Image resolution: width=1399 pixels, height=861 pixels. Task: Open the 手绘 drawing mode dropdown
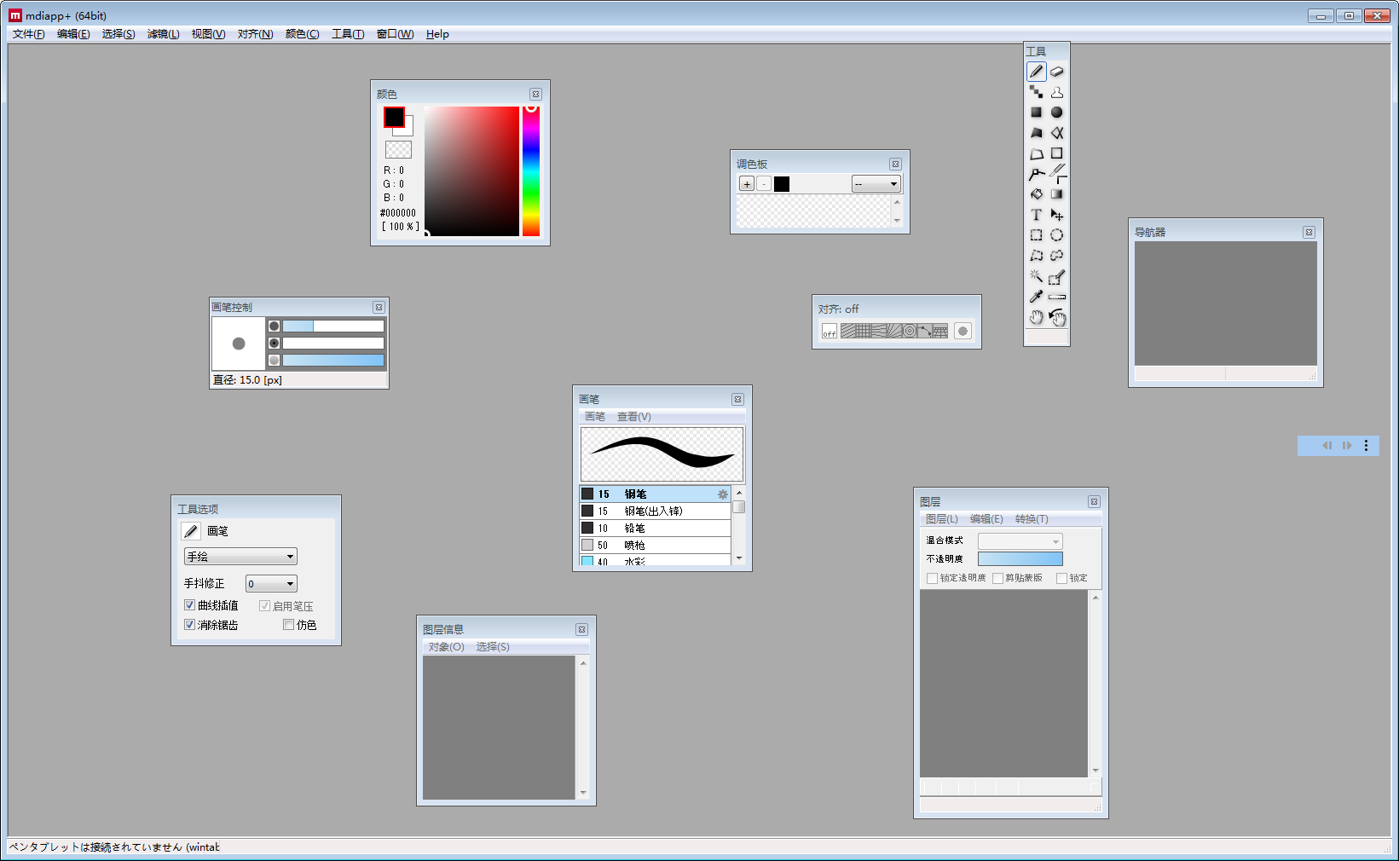click(x=240, y=557)
